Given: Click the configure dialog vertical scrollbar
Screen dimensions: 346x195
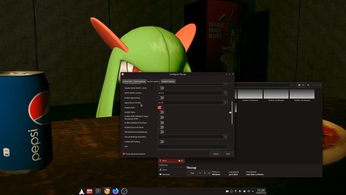Looking at the screenshot, I should pyautogui.click(x=232, y=113).
